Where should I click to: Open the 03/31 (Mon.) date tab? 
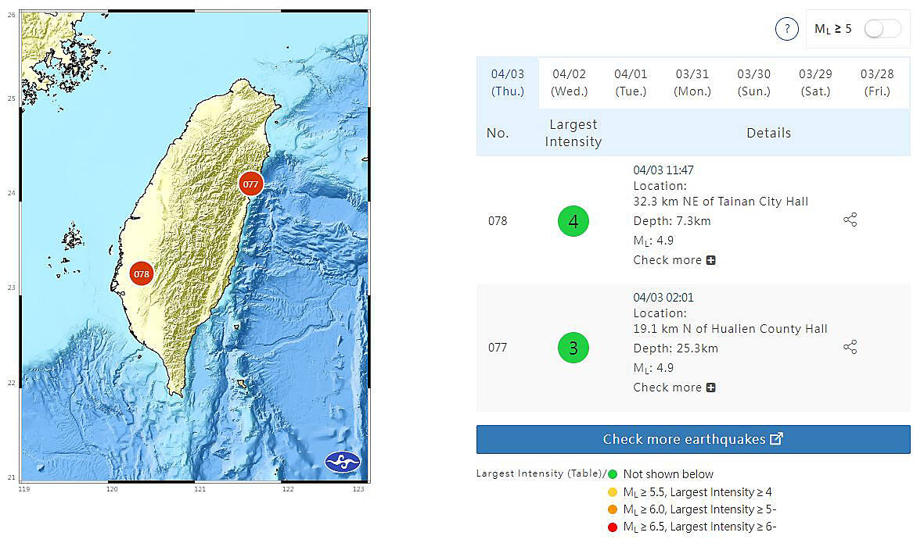pyautogui.click(x=692, y=82)
